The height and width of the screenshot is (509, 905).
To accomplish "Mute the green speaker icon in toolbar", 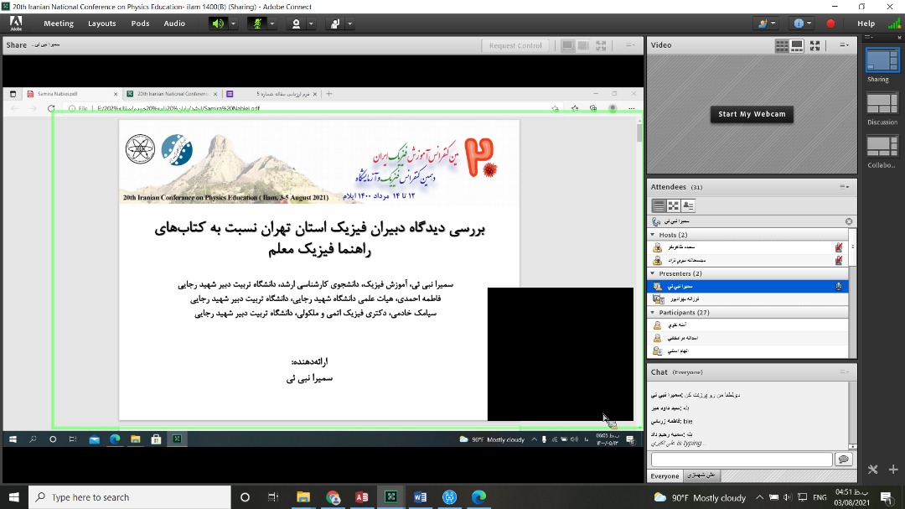I will click(x=220, y=23).
